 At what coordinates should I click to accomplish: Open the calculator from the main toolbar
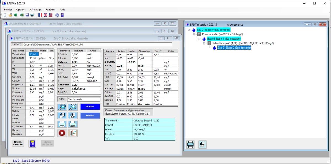coord(63,15)
